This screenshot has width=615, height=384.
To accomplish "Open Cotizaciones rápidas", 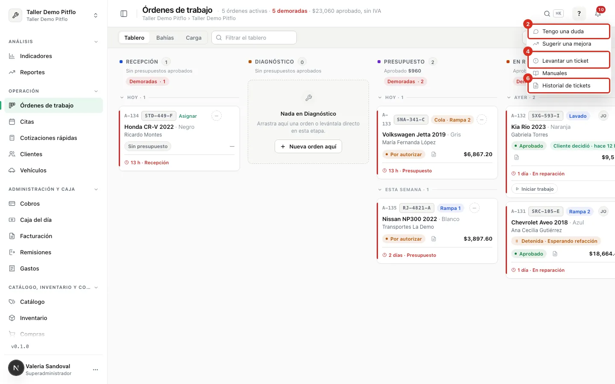I will [53, 138].
